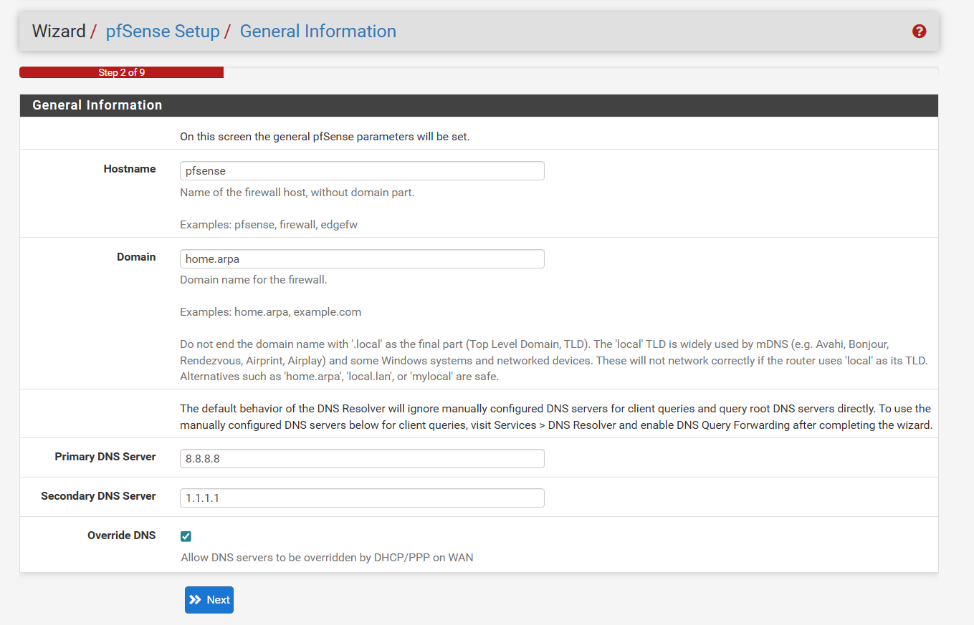The width and height of the screenshot is (974, 625).
Task: Open the General Information breadcrumb link
Action: [317, 32]
